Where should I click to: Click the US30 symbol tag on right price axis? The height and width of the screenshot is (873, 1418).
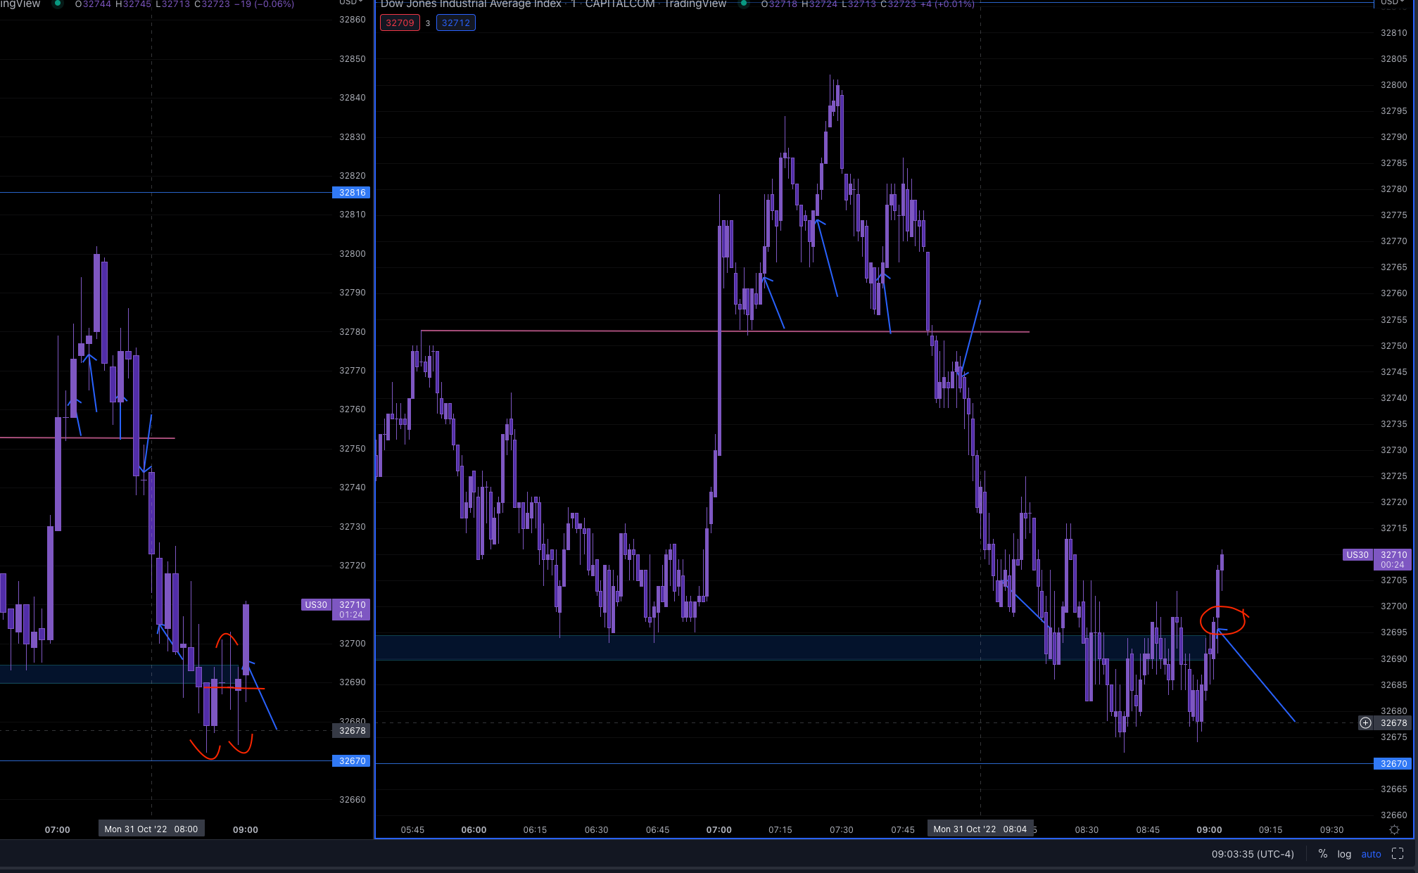[1357, 555]
